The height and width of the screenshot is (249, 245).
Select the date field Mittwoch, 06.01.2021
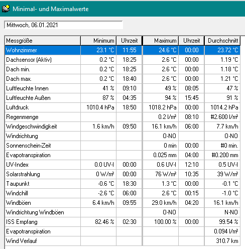click(64, 25)
